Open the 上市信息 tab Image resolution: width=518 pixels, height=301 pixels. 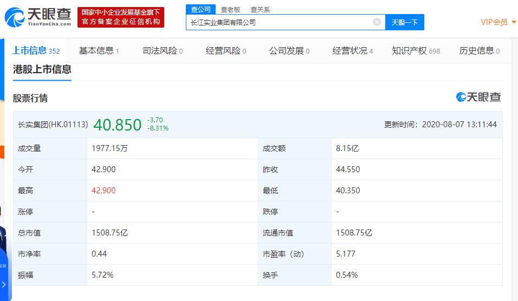[x=36, y=50]
